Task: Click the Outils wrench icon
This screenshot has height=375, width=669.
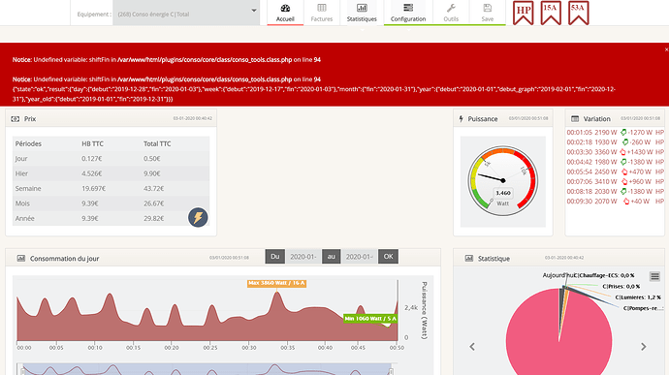Action: 451,8
